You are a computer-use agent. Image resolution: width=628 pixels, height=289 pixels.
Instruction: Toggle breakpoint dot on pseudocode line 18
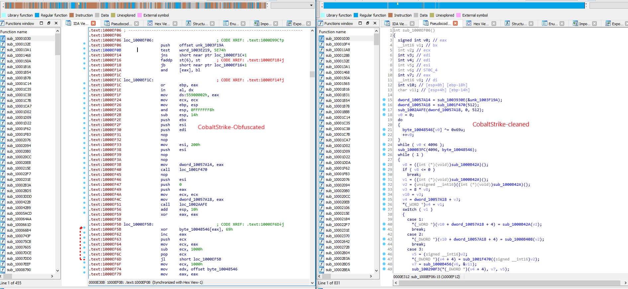[384, 114]
